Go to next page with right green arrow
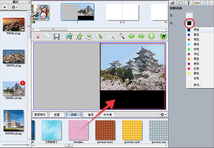 141,36
